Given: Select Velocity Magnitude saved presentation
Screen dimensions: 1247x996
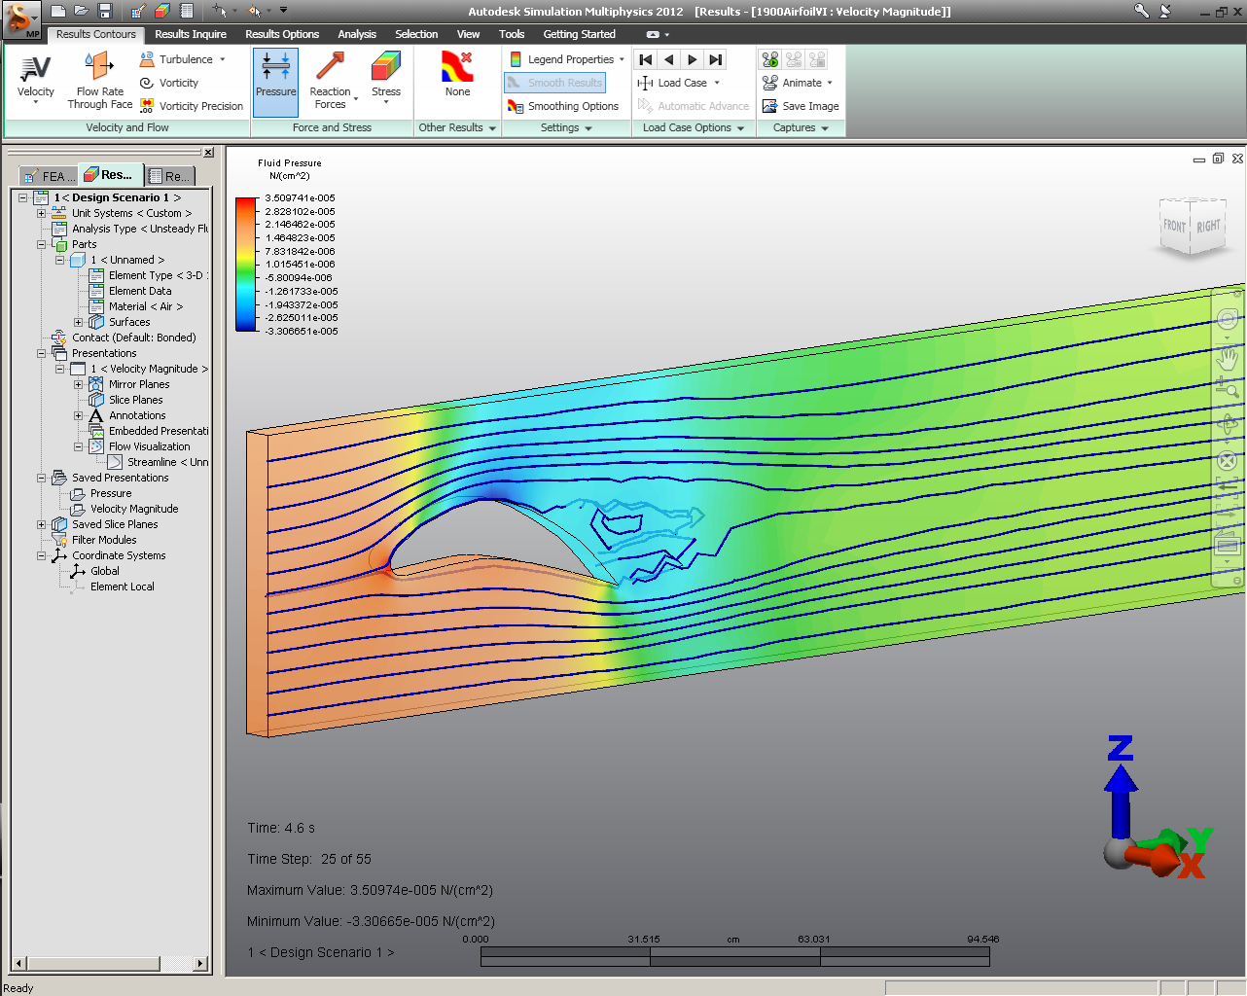Looking at the screenshot, I should (x=134, y=509).
